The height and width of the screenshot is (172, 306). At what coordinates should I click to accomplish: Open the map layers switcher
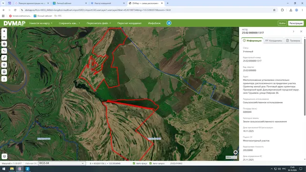[x=4, y=156]
